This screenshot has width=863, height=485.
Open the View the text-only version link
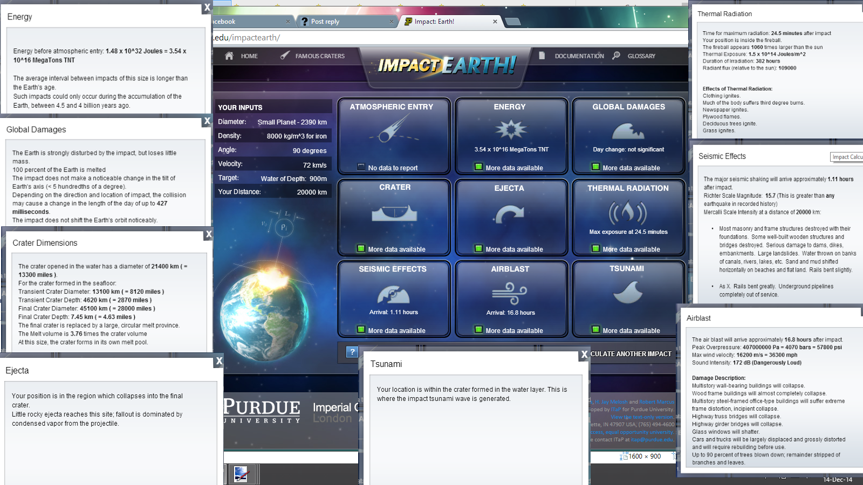[x=642, y=417]
